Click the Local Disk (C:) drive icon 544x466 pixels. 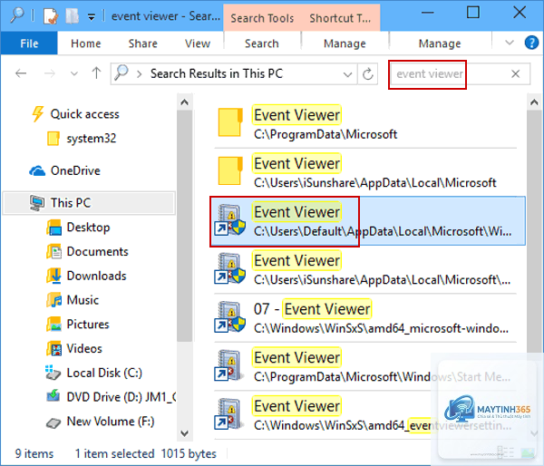[53, 373]
